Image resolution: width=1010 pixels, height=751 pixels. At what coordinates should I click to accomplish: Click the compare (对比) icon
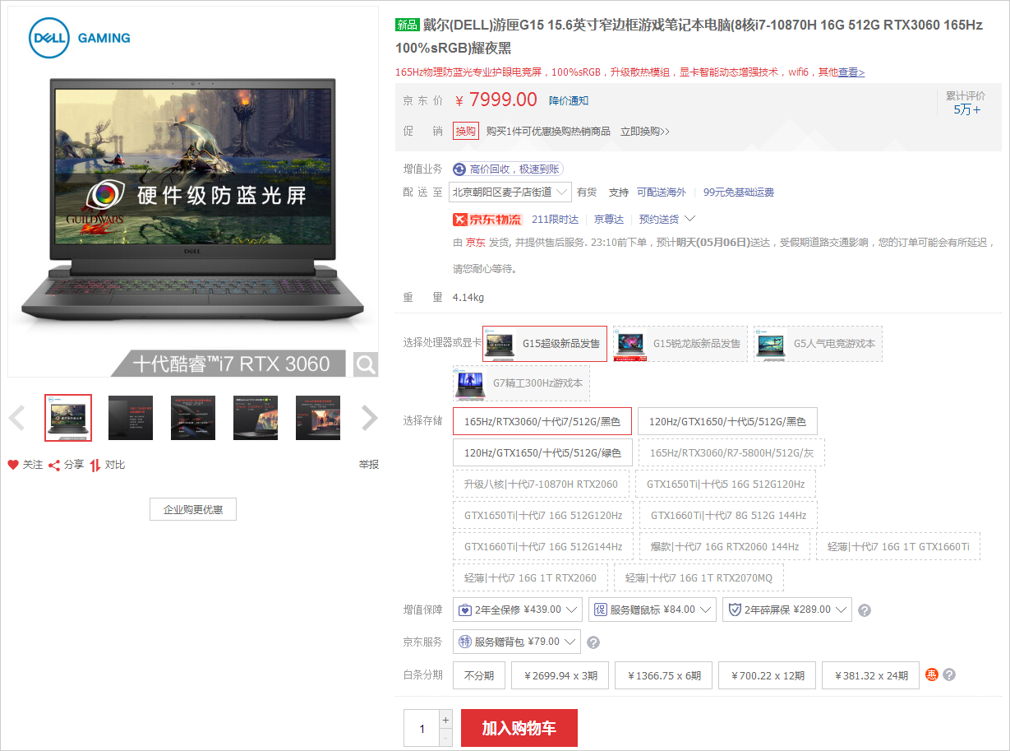pyautogui.click(x=95, y=465)
